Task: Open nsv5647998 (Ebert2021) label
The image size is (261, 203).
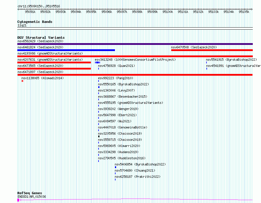Action: tap(117, 115)
